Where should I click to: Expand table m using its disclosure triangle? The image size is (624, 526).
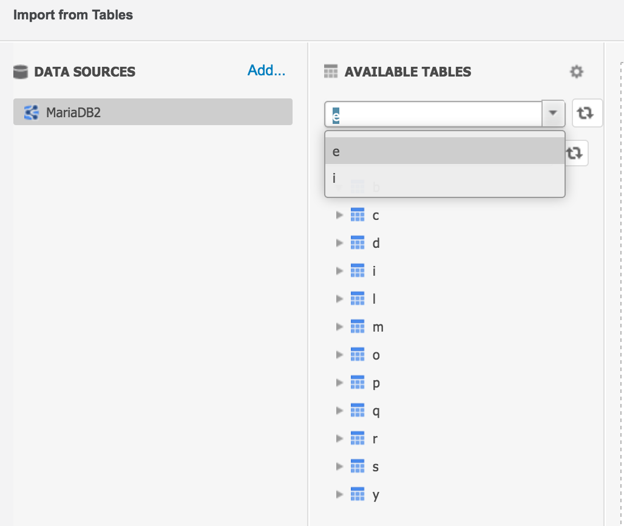click(x=339, y=326)
